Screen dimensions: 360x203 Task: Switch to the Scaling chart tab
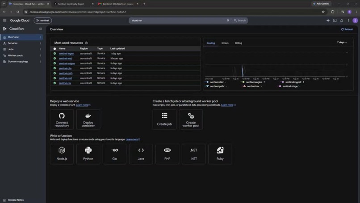click(210, 43)
